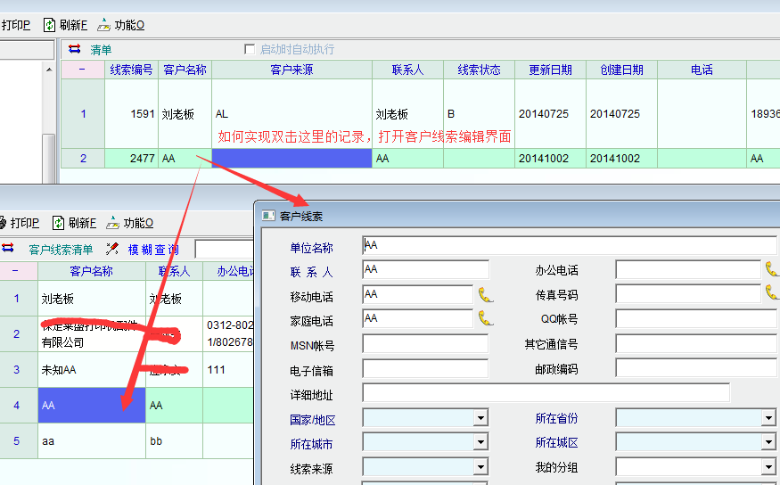The height and width of the screenshot is (485, 780).
Task: Click the phone icon beside 移动电话 field
Action: [x=486, y=295]
